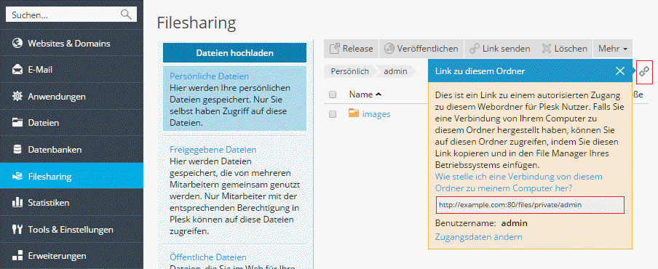658x269 pixels.
Task: Open the Mehr dropdown menu
Action: point(613,49)
